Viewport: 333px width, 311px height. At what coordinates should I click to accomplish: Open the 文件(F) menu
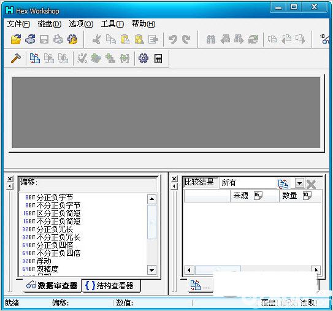pyautogui.click(x=18, y=24)
